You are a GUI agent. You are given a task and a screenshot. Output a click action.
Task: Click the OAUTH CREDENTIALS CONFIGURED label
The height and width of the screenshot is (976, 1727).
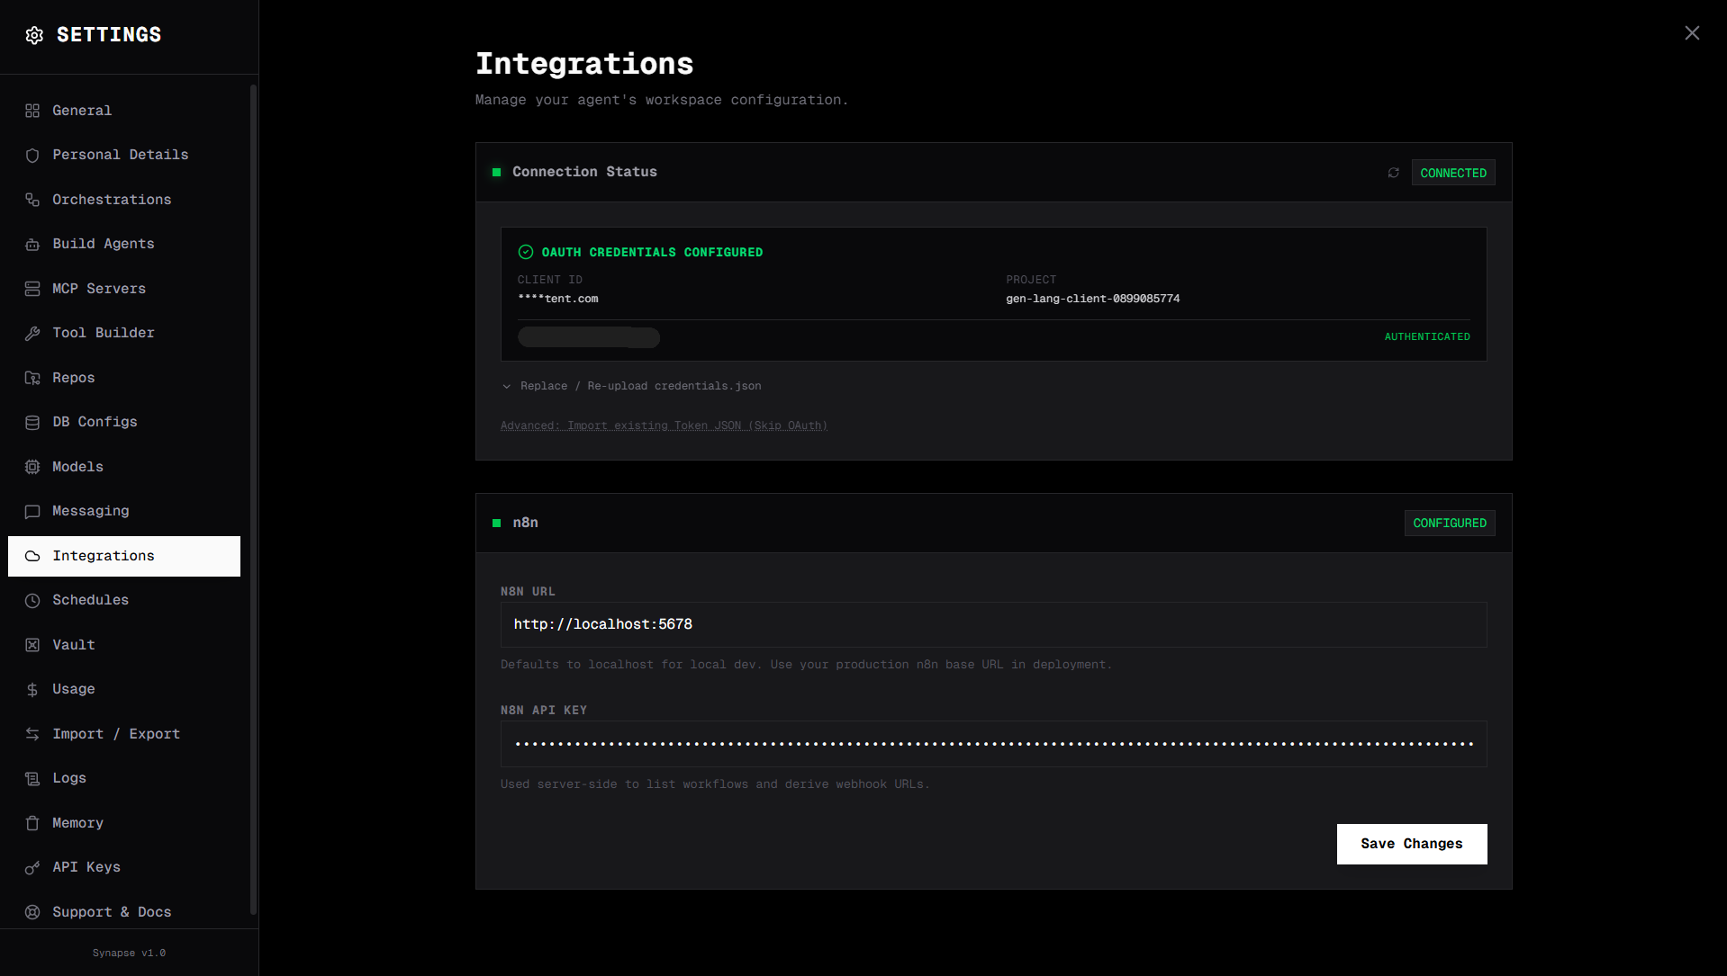click(x=652, y=253)
